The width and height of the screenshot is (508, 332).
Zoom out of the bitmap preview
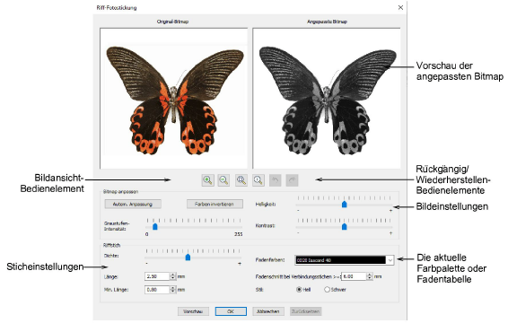click(223, 180)
